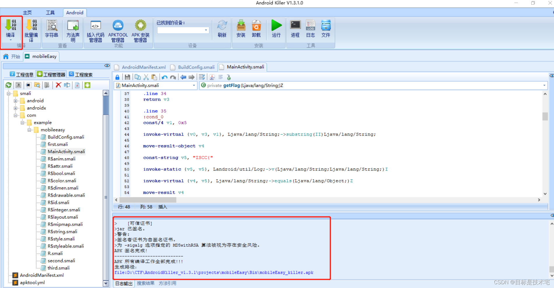Switch to the 工具 ribbon tab
554x288 pixels.
50,13
